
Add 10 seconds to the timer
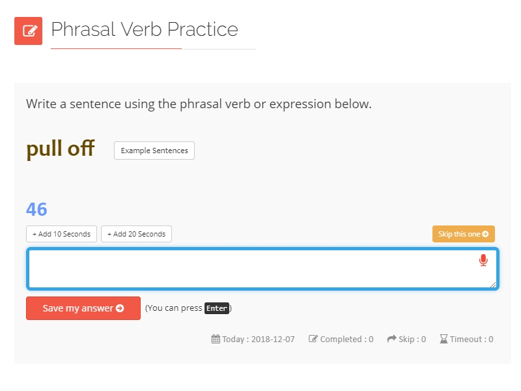61,234
